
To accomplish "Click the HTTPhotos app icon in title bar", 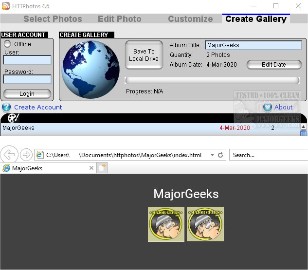I will (5, 6).
